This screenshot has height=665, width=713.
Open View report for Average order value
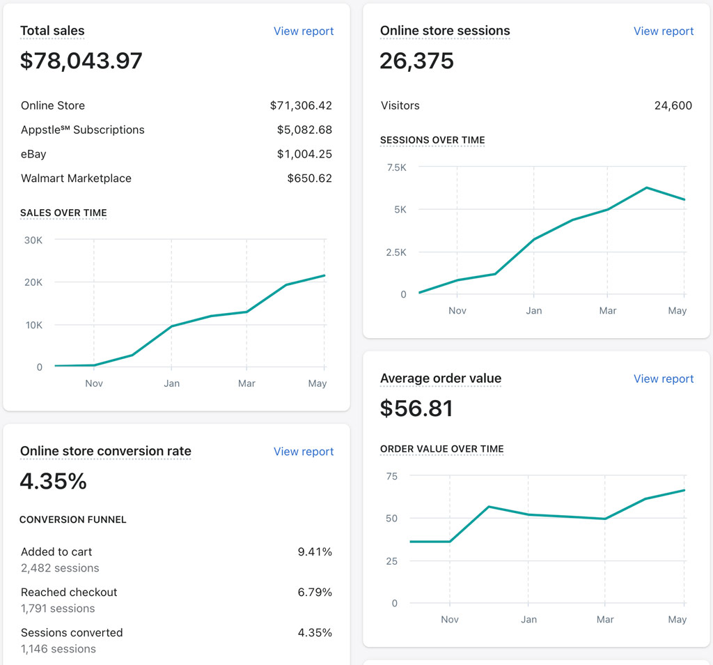[x=664, y=379]
